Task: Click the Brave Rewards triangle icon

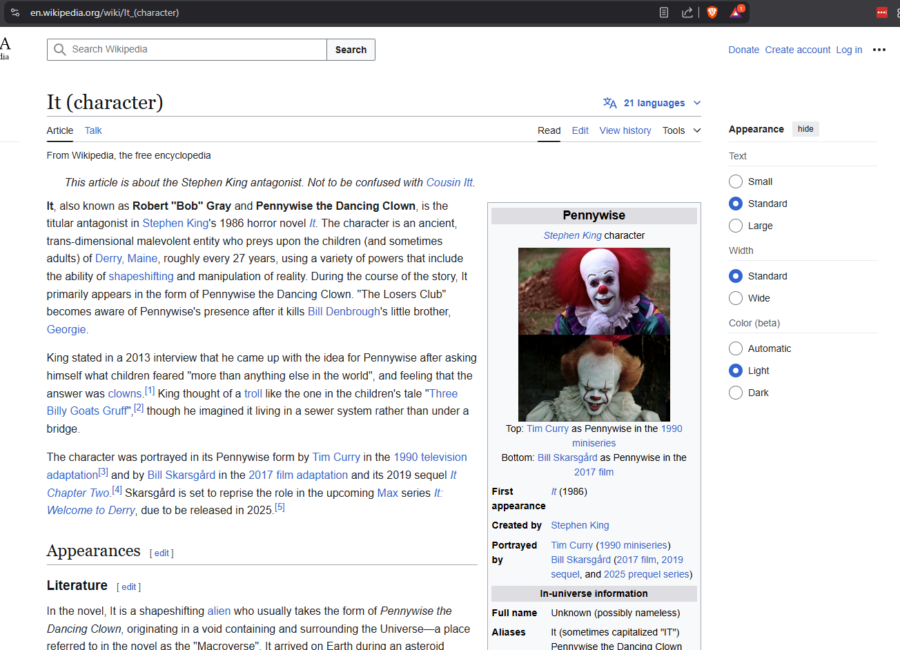Action: [736, 12]
